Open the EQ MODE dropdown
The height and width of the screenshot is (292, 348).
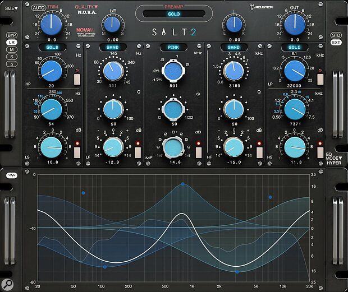coord(333,156)
